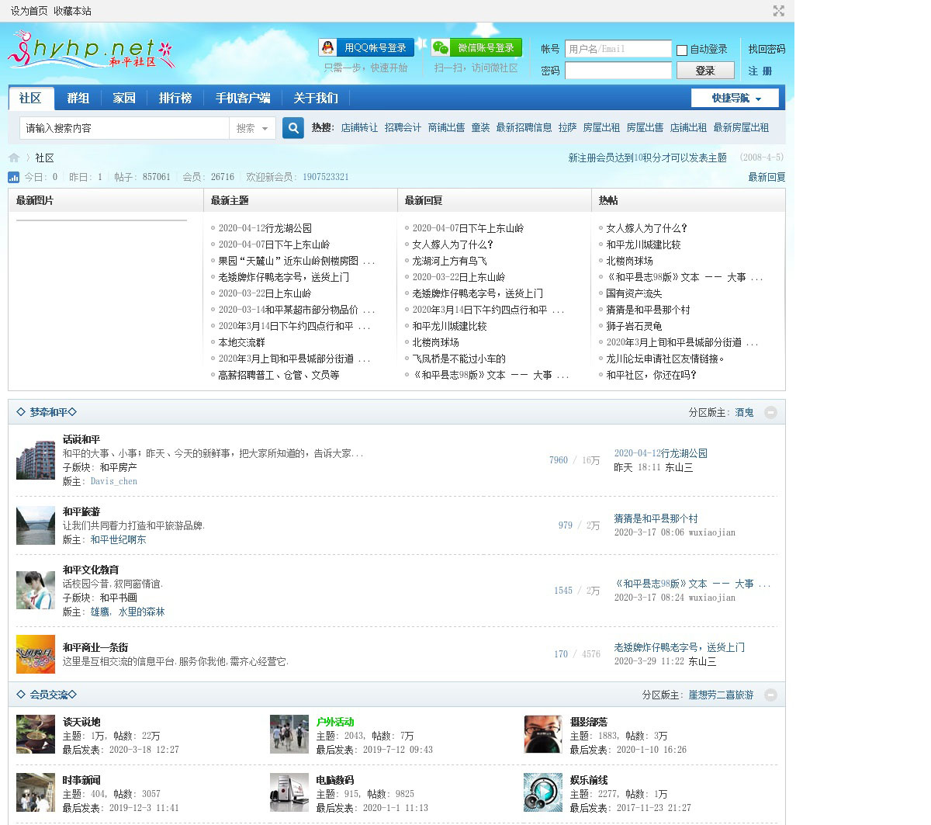The image size is (931, 825).
Task: Click the username/Email input field
Action: tap(618, 49)
